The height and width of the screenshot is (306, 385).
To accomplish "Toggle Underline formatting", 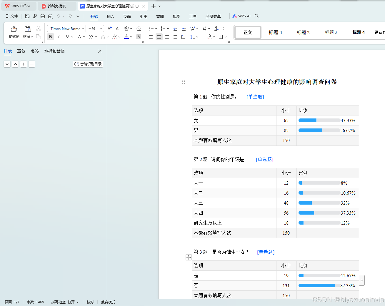I will 68,37.
